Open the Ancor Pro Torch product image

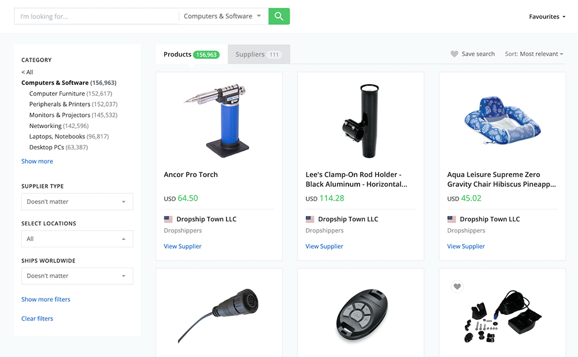(218, 119)
